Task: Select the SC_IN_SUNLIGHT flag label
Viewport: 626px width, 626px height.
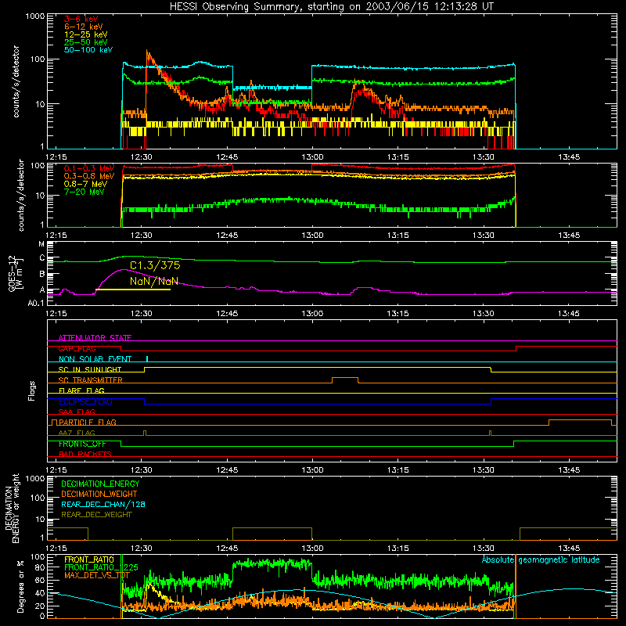Action: point(90,369)
